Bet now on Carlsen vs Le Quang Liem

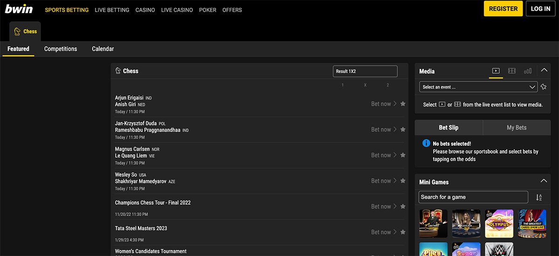pyautogui.click(x=384, y=155)
